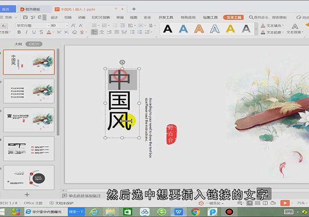Click the normal view icon in status bar

pos(250,203)
